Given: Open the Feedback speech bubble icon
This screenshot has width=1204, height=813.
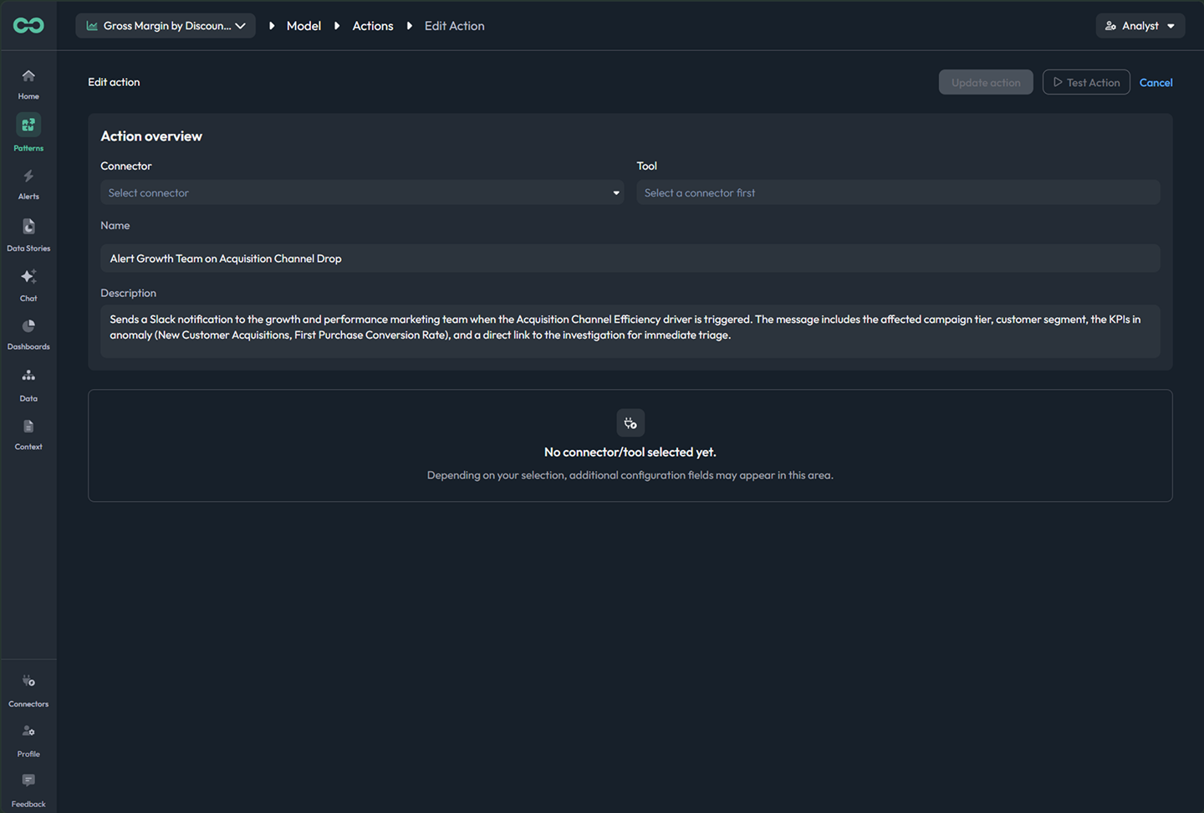Looking at the screenshot, I should pos(28,780).
